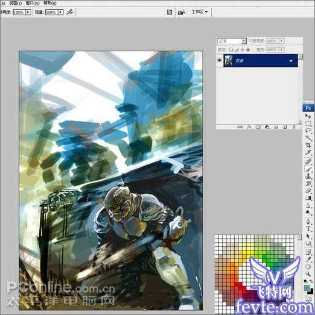Click the flow percentage field
This screenshot has height=315, width=315.
(52, 12)
